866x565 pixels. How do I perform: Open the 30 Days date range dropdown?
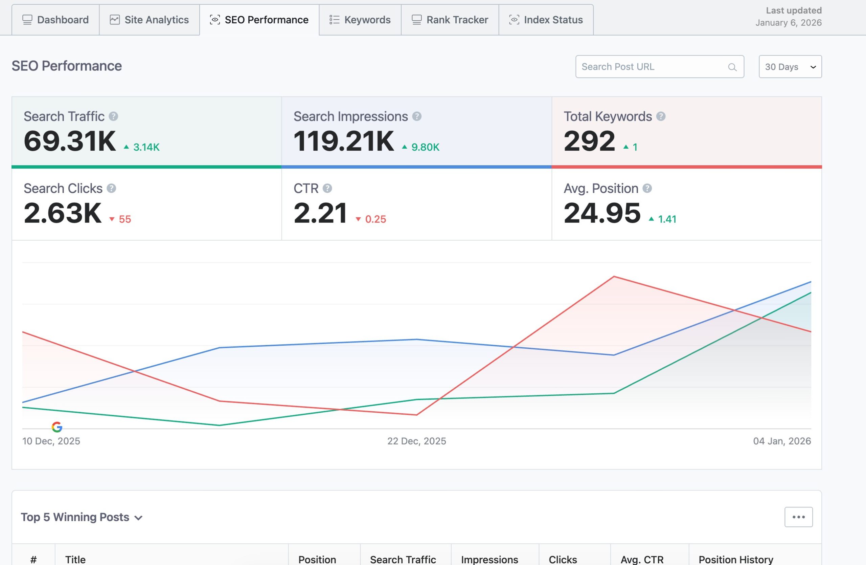pos(790,67)
